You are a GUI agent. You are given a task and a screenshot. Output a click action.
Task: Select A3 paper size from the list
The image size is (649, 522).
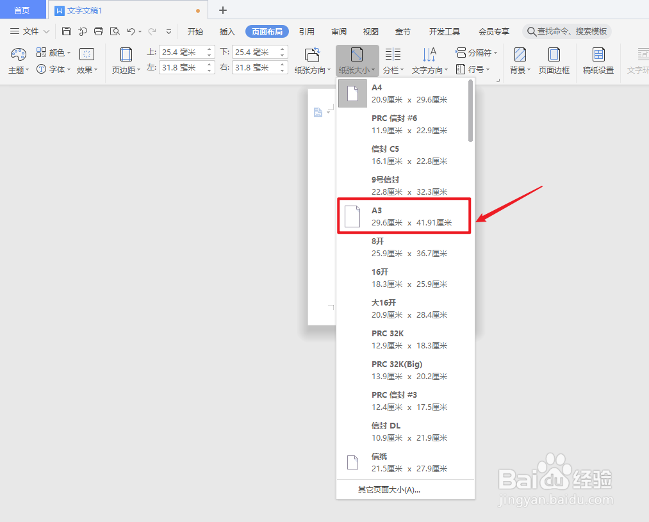(403, 216)
